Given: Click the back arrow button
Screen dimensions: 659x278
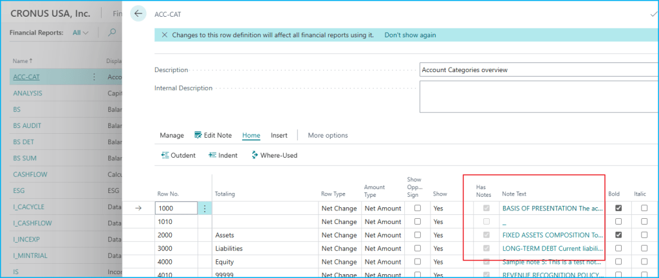Looking at the screenshot, I should (x=138, y=13).
